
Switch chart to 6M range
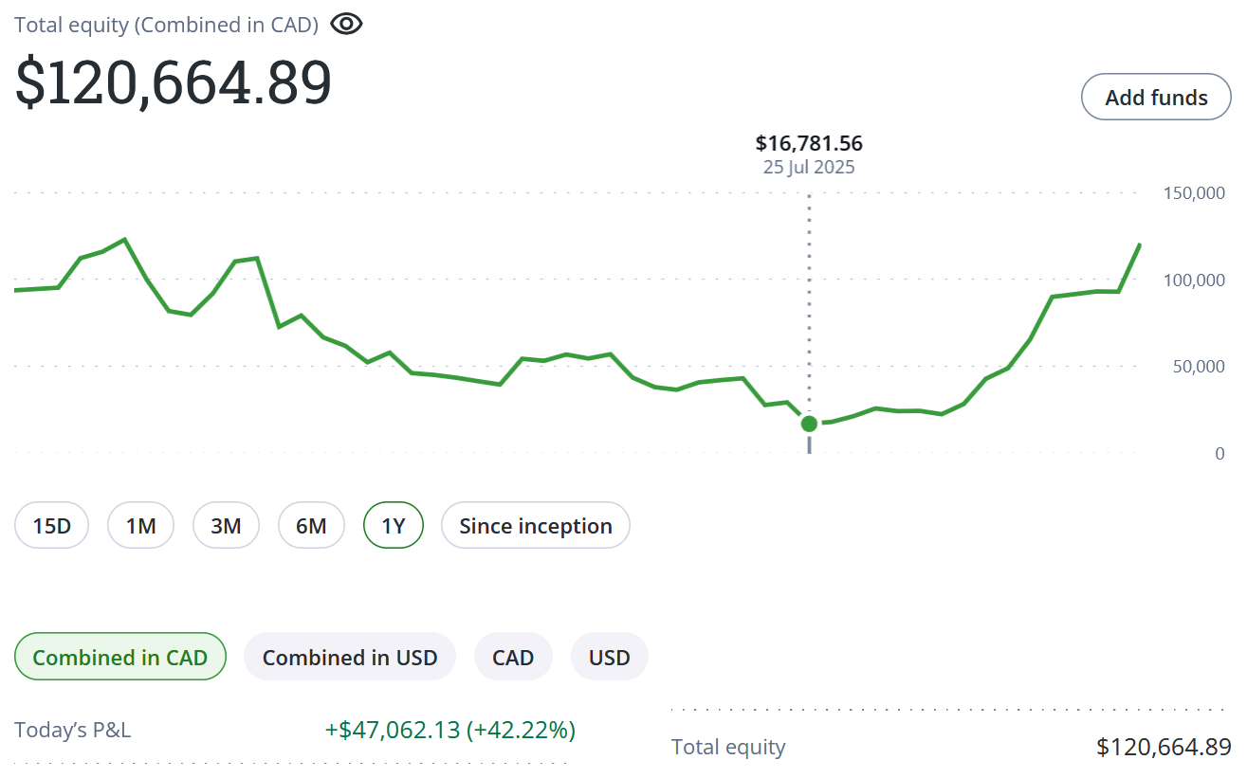(311, 525)
